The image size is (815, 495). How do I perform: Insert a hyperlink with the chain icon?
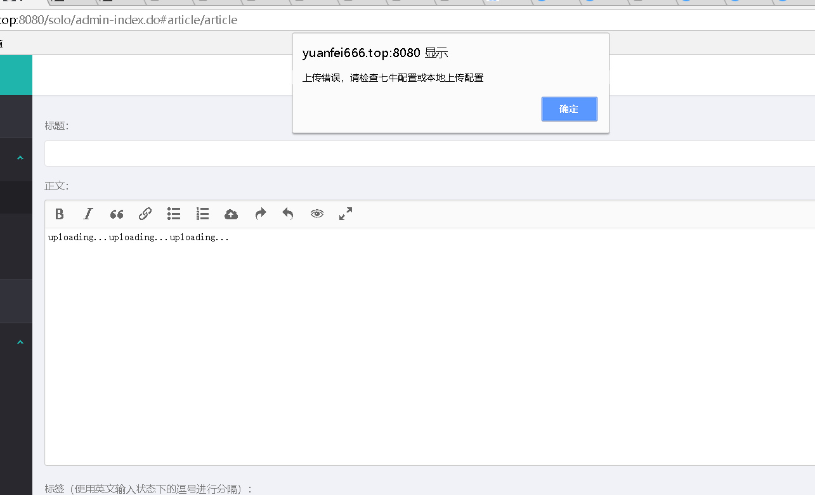point(145,214)
